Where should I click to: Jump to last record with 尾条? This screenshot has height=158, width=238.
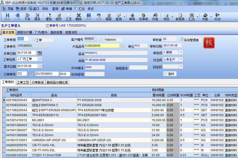pyautogui.click(x=37, y=17)
